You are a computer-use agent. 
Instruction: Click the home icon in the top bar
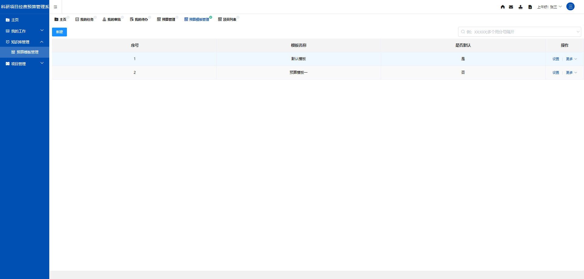tap(502, 7)
